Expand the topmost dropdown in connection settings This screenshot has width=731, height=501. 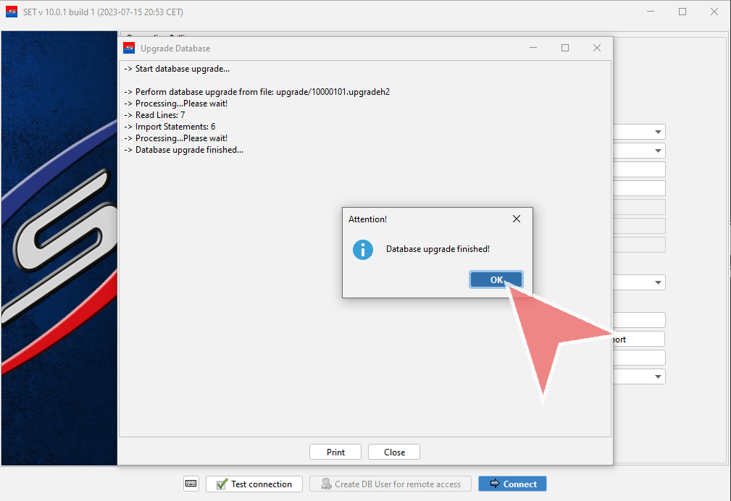point(658,132)
